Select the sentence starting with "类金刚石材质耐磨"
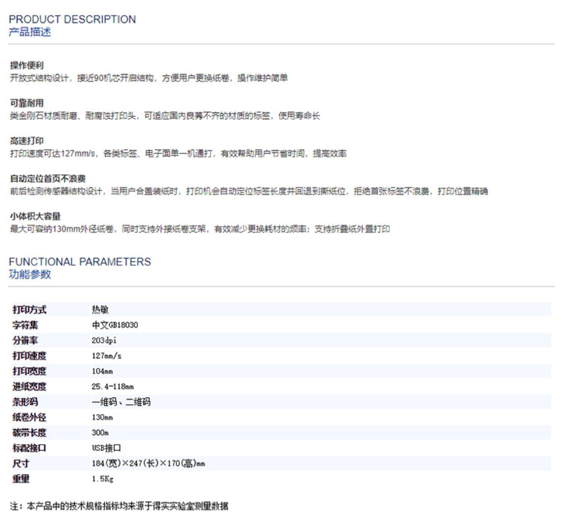Screen dimensions: 563x531 tap(165, 116)
